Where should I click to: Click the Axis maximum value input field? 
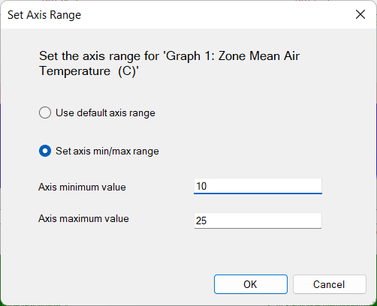tap(258, 220)
